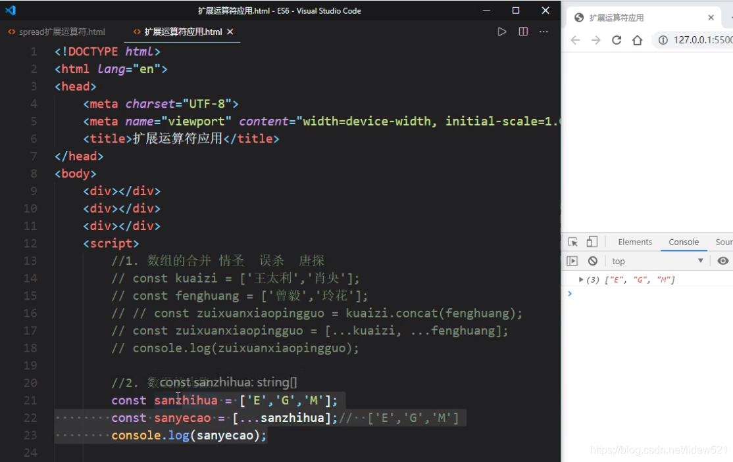Show the console sidebar
Viewport: 733px width, 462px height.
[572, 261]
